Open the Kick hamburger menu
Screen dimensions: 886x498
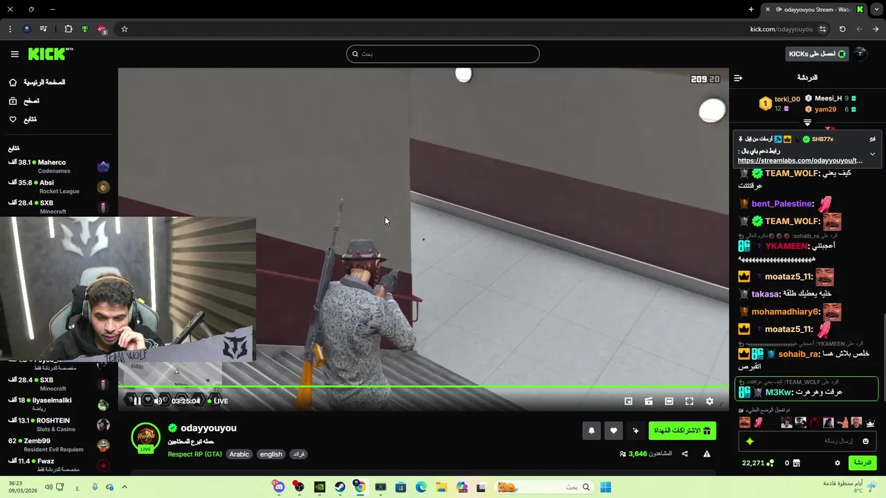[x=15, y=54]
